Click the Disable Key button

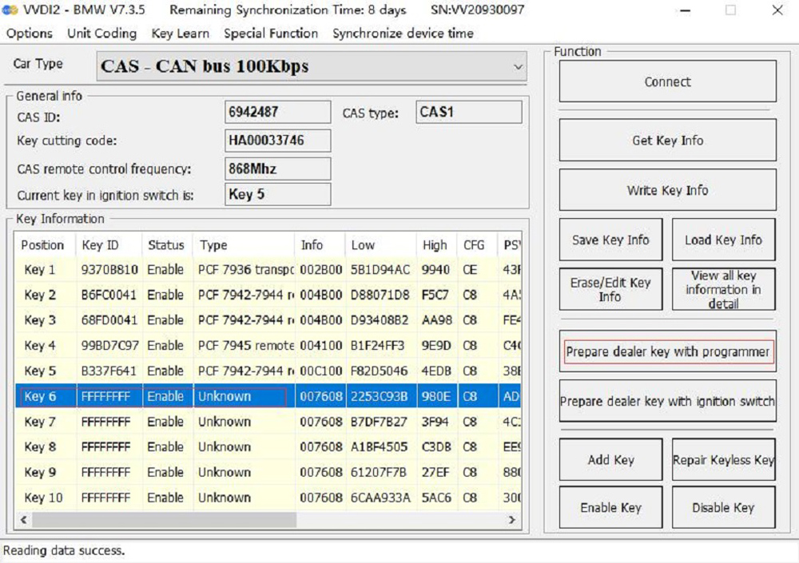pos(724,507)
